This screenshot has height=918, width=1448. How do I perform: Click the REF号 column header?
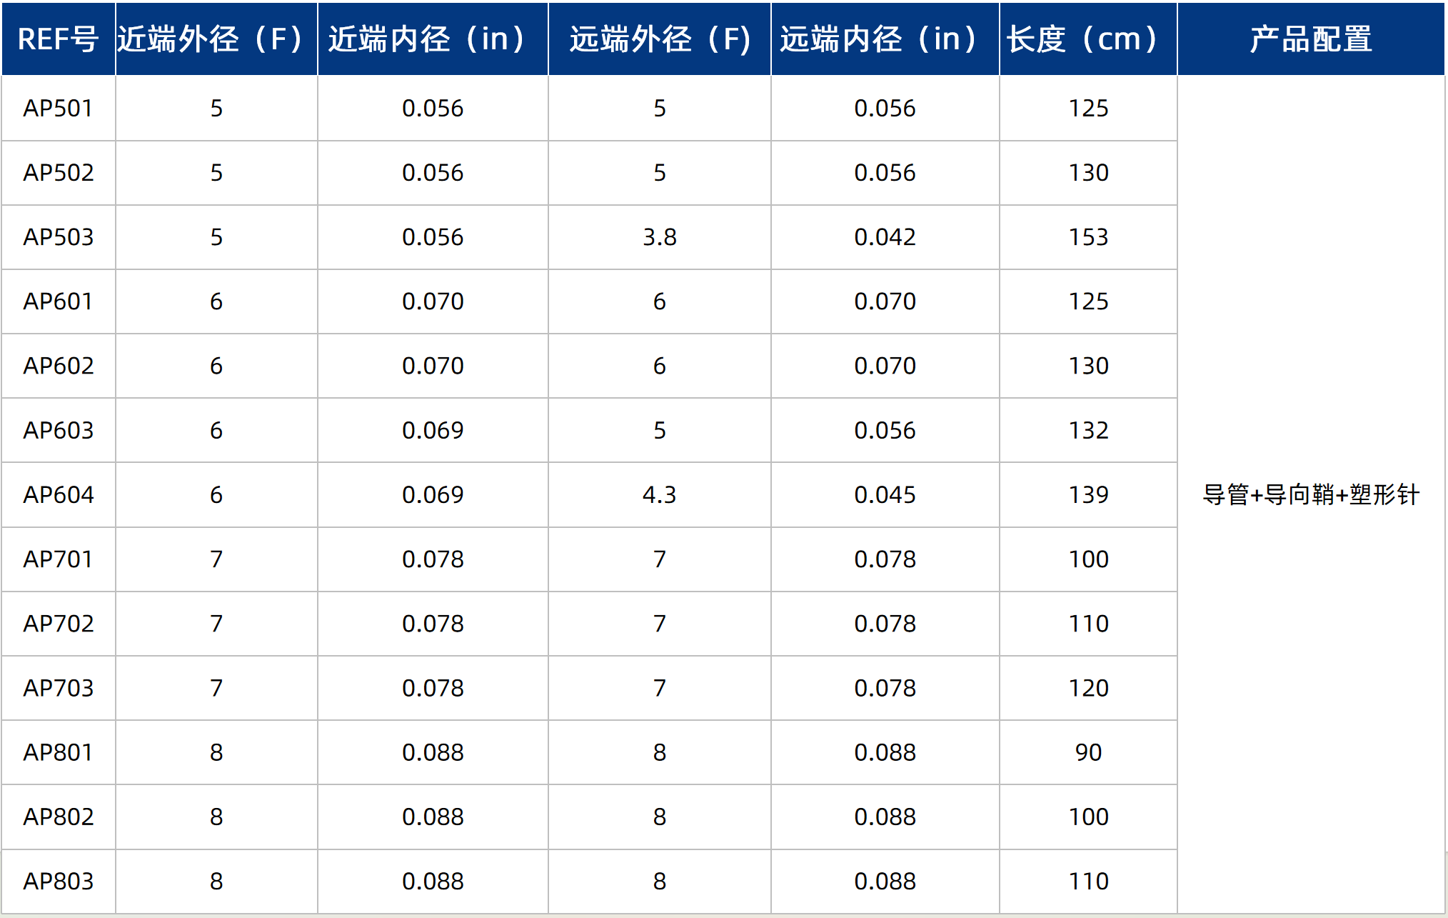[58, 39]
